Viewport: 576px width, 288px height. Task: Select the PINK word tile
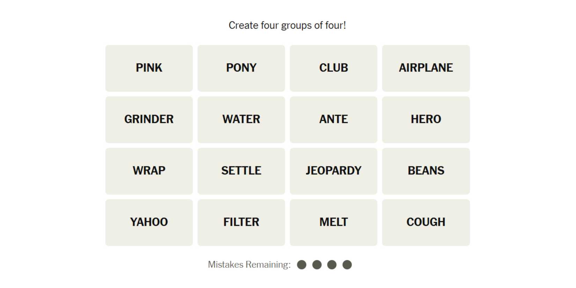[149, 68]
